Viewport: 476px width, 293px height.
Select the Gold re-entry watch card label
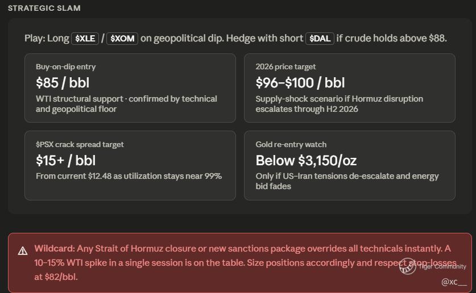tap(291, 144)
